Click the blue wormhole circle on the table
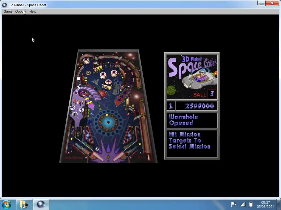 pyautogui.click(x=108, y=122)
